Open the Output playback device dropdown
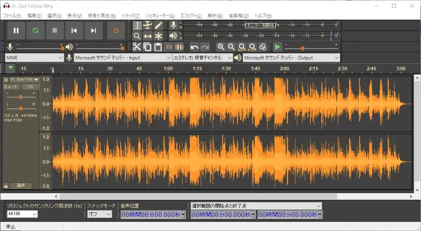Image resolution: width=421 pixels, height=231 pixels. [291, 57]
